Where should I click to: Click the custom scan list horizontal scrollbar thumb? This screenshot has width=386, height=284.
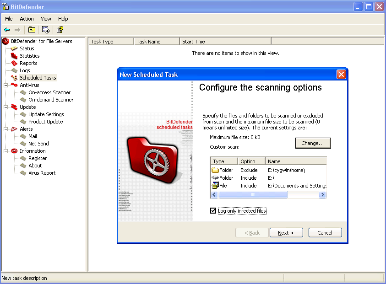253,195
